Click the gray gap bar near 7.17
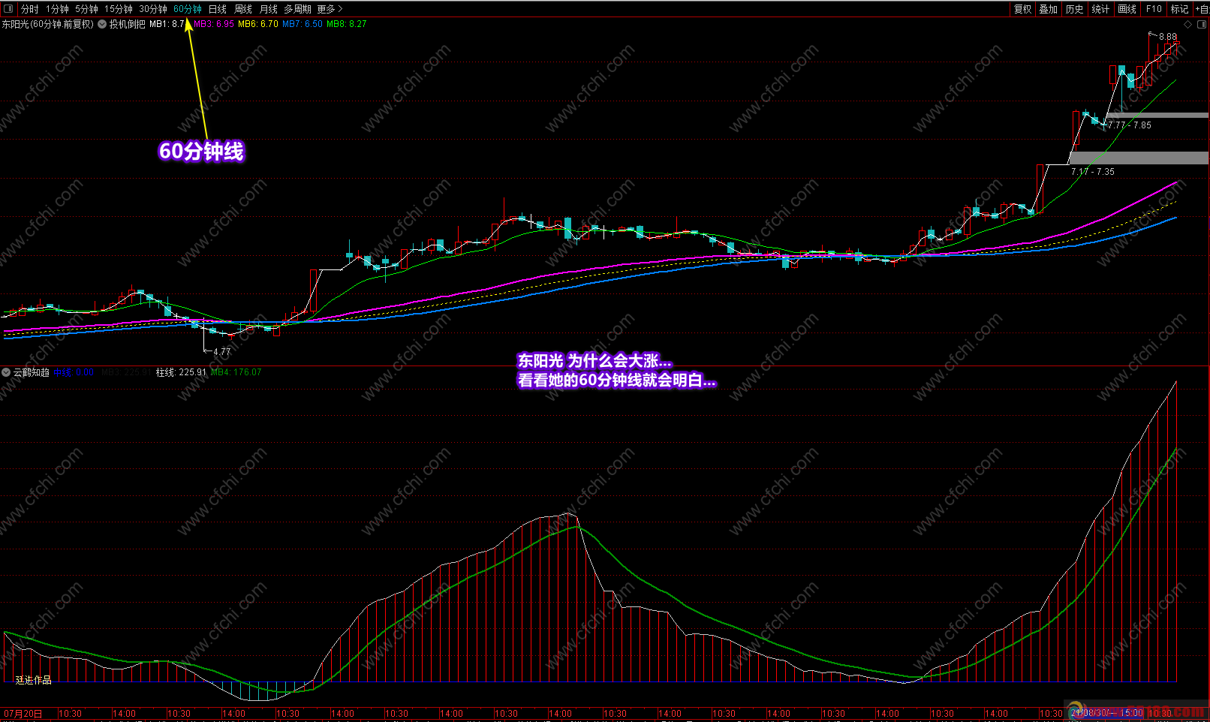The image size is (1210, 722). (1138, 158)
